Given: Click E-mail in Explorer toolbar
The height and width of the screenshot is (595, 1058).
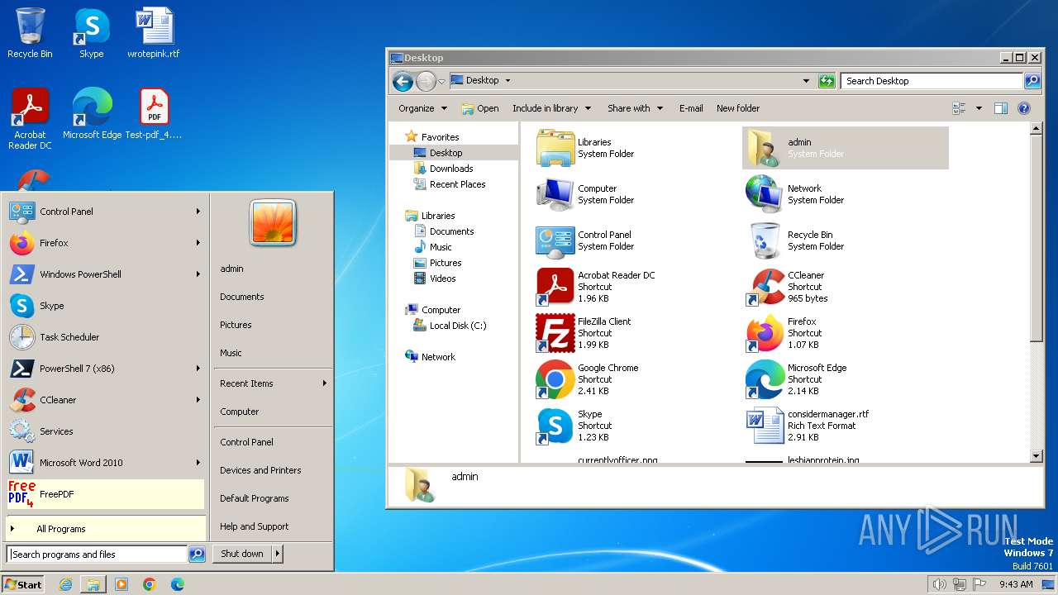Looking at the screenshot, I should 691,108.
